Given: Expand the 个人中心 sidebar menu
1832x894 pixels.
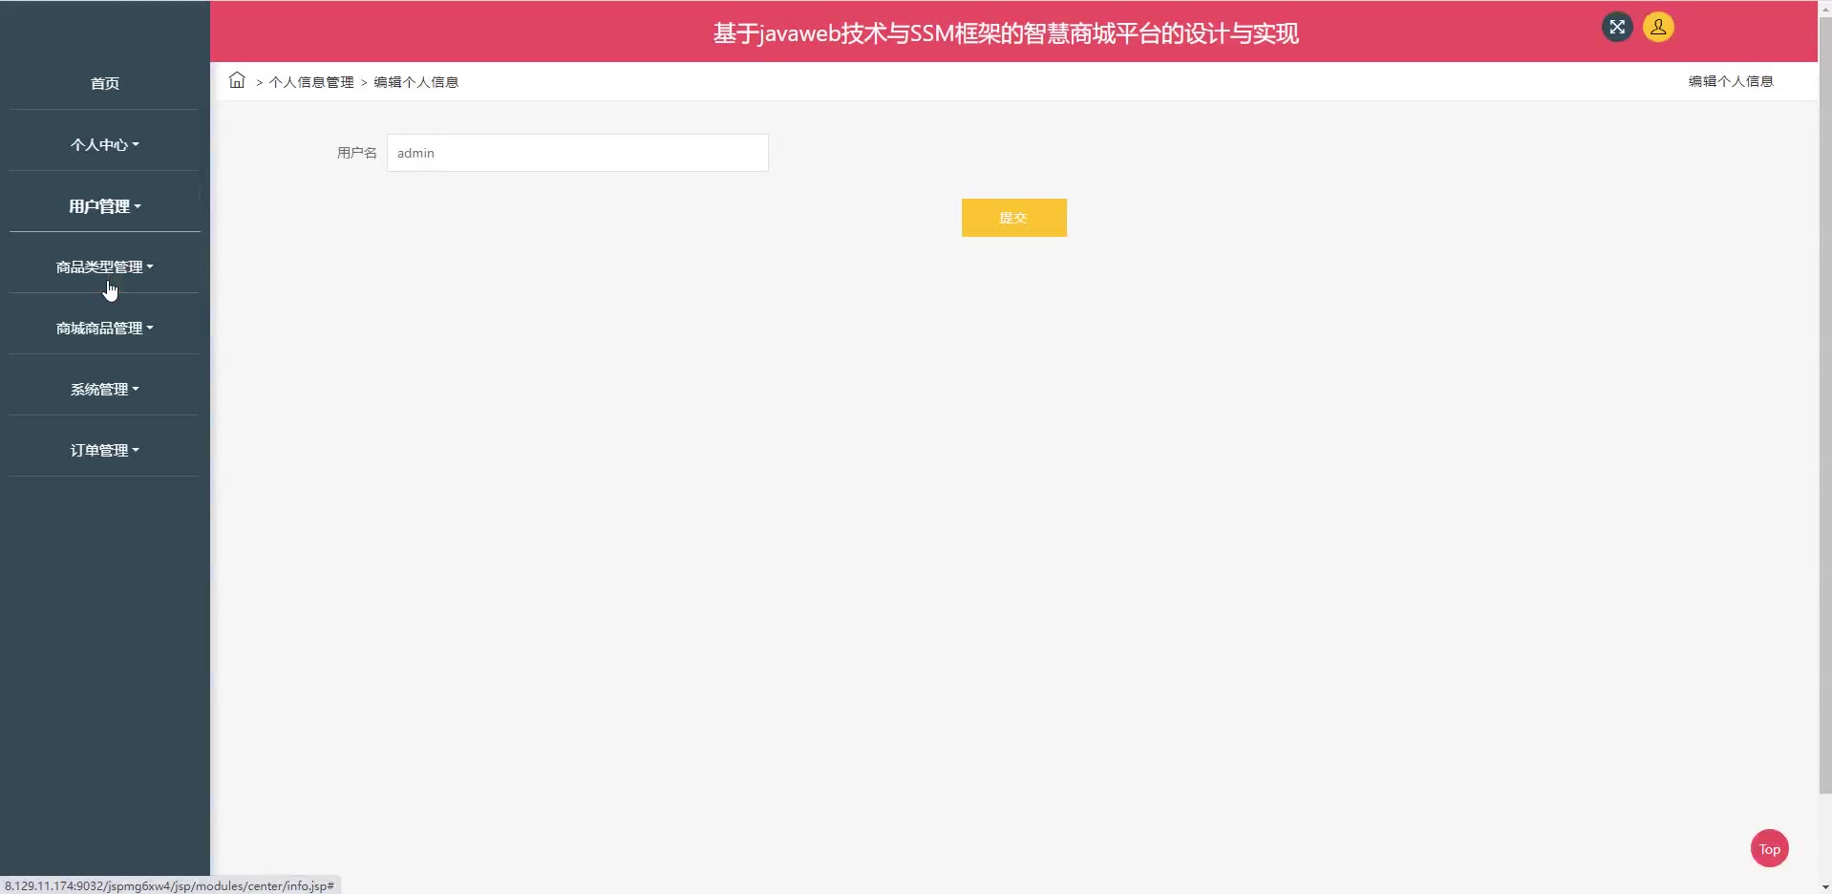Looking at the screenshot, I should tap(105, 144).
